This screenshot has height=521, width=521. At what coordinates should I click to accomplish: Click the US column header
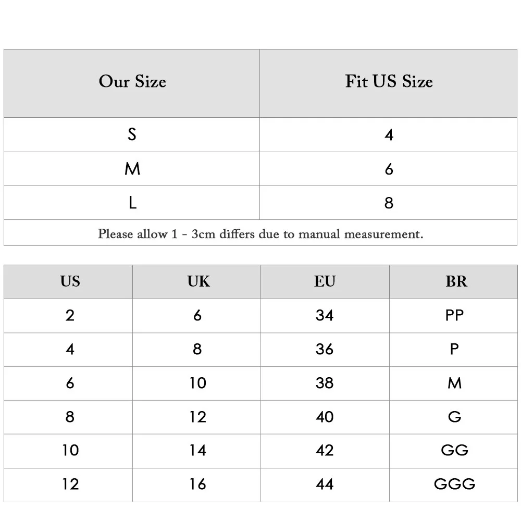(68, 282)
